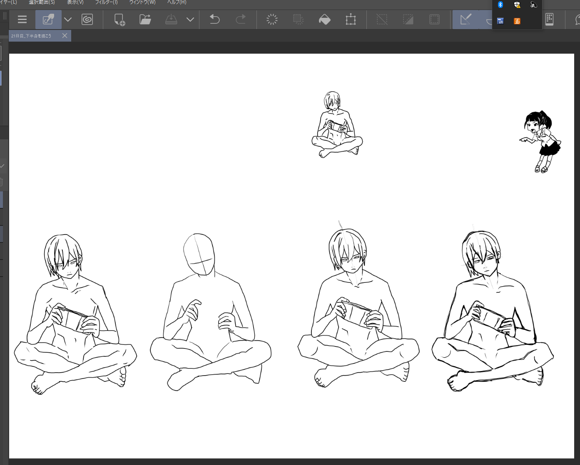Viewport: 580px width, 465px height.
Task: Click the Invert selection icon
Action: [x=408, y=20]
